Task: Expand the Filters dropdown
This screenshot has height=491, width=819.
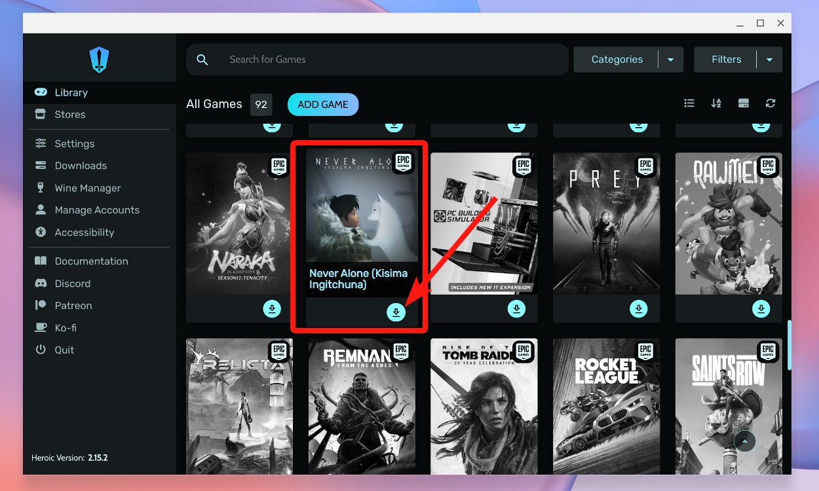Action: pos(771,59)
